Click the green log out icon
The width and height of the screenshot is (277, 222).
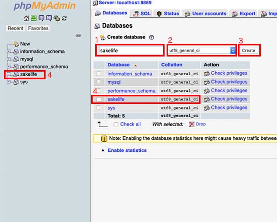(34, 18)
